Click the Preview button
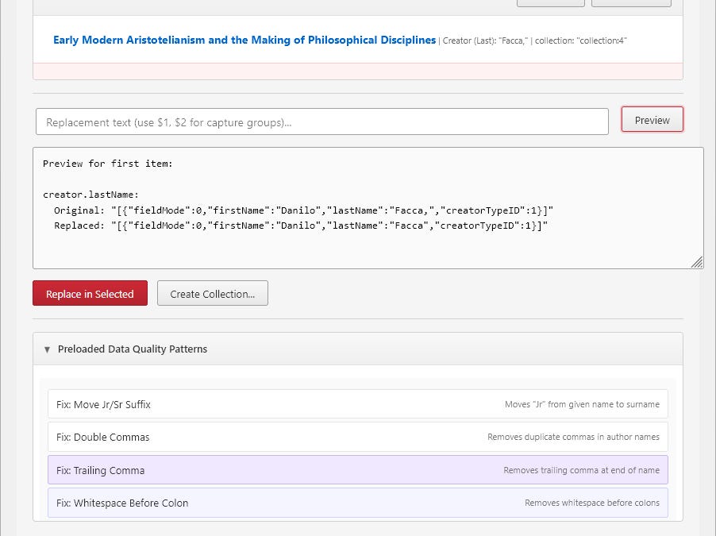Viewport: 716px width, 536px height. 652,120
